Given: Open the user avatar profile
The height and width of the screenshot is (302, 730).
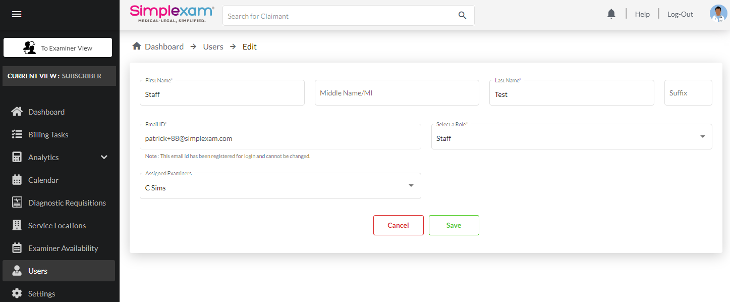Looking at the screenshot, I should coord(718,14).
